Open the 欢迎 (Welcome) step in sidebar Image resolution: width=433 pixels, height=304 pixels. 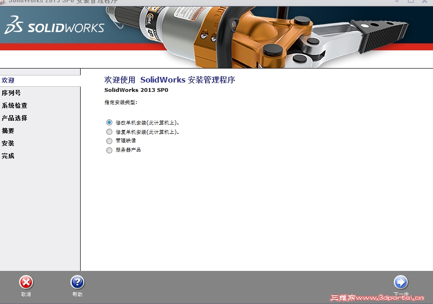40,80
